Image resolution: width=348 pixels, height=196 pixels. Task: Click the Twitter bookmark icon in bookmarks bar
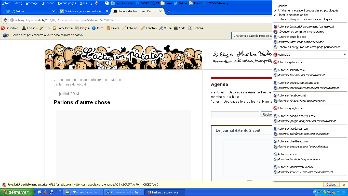176,3
